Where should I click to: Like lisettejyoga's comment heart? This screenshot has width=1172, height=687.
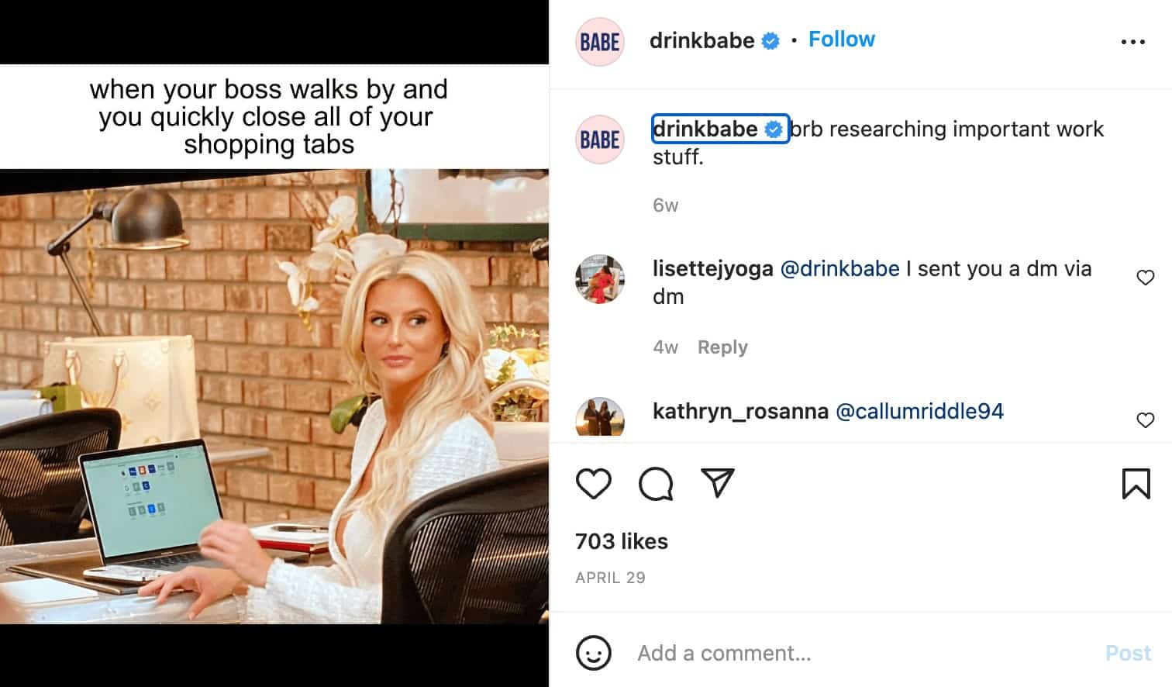[1145, 278]
